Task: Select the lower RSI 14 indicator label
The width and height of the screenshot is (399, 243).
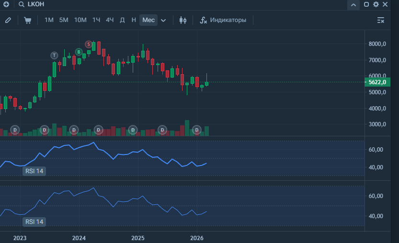Action: click(34, 221)
